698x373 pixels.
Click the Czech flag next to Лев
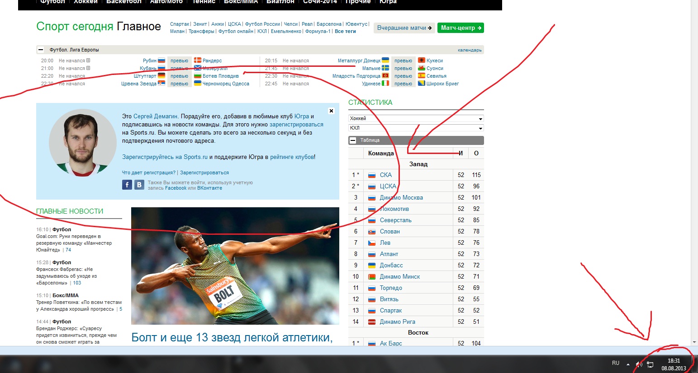(372, 243)
